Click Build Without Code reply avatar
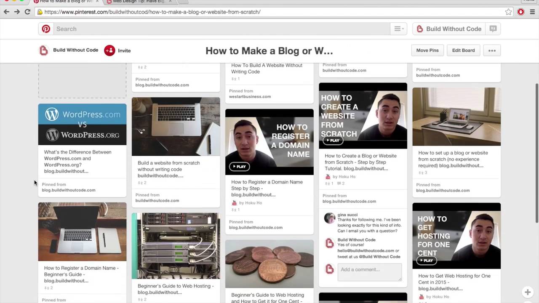 click(329, 243)
